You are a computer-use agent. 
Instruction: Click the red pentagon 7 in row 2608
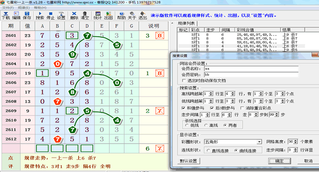pyautogui.click(x=57, y=101)
